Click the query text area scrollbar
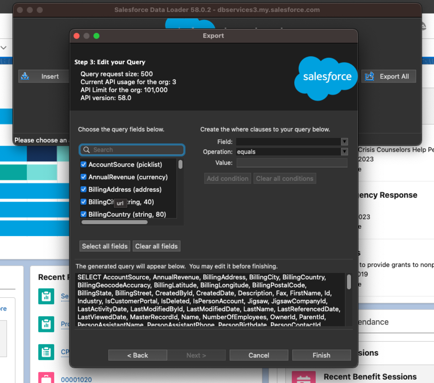 (349, 281)
